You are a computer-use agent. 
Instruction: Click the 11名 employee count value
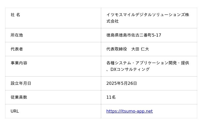coord(111,97)
